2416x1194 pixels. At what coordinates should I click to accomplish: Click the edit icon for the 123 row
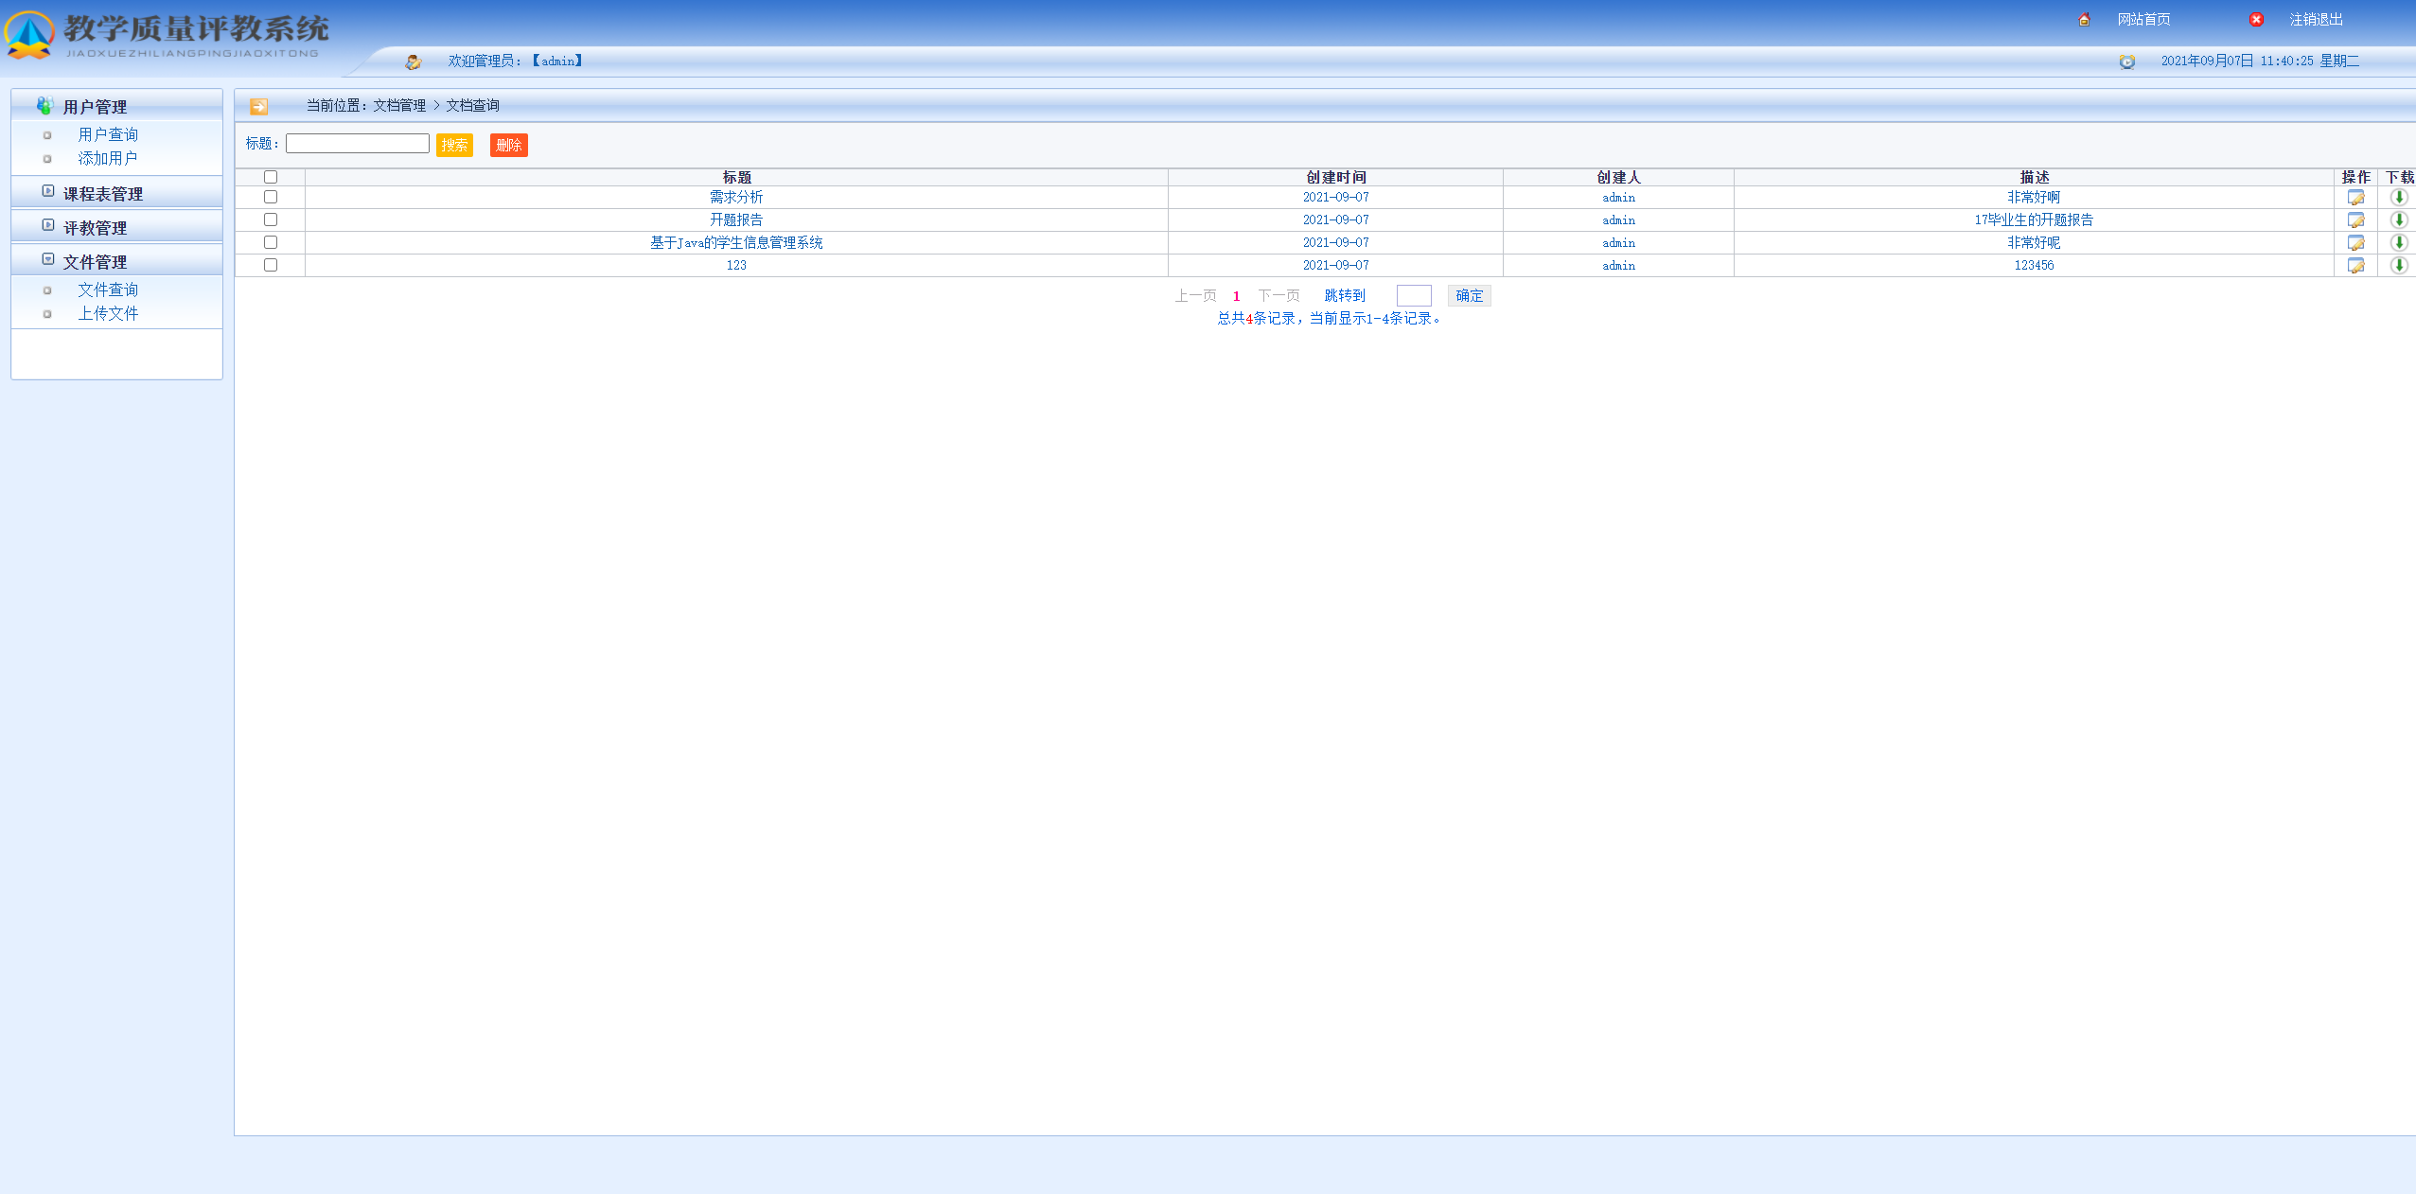(x=2355, y=266)
